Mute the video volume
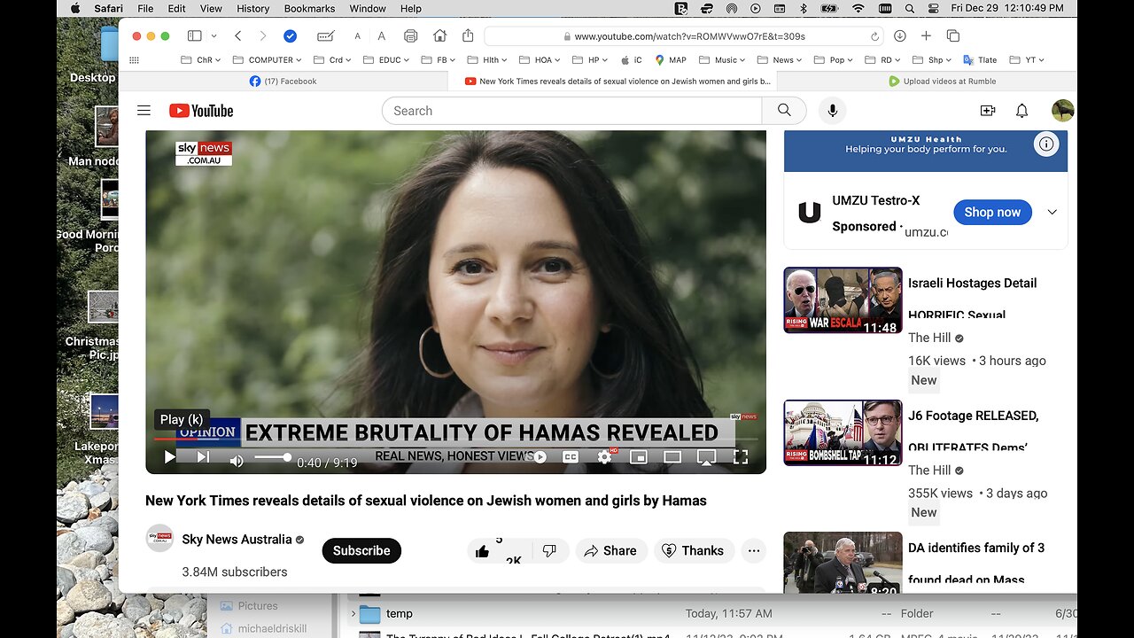This screenshot has height=638, width=1134. pyautogui.click(x=237, y=460)
